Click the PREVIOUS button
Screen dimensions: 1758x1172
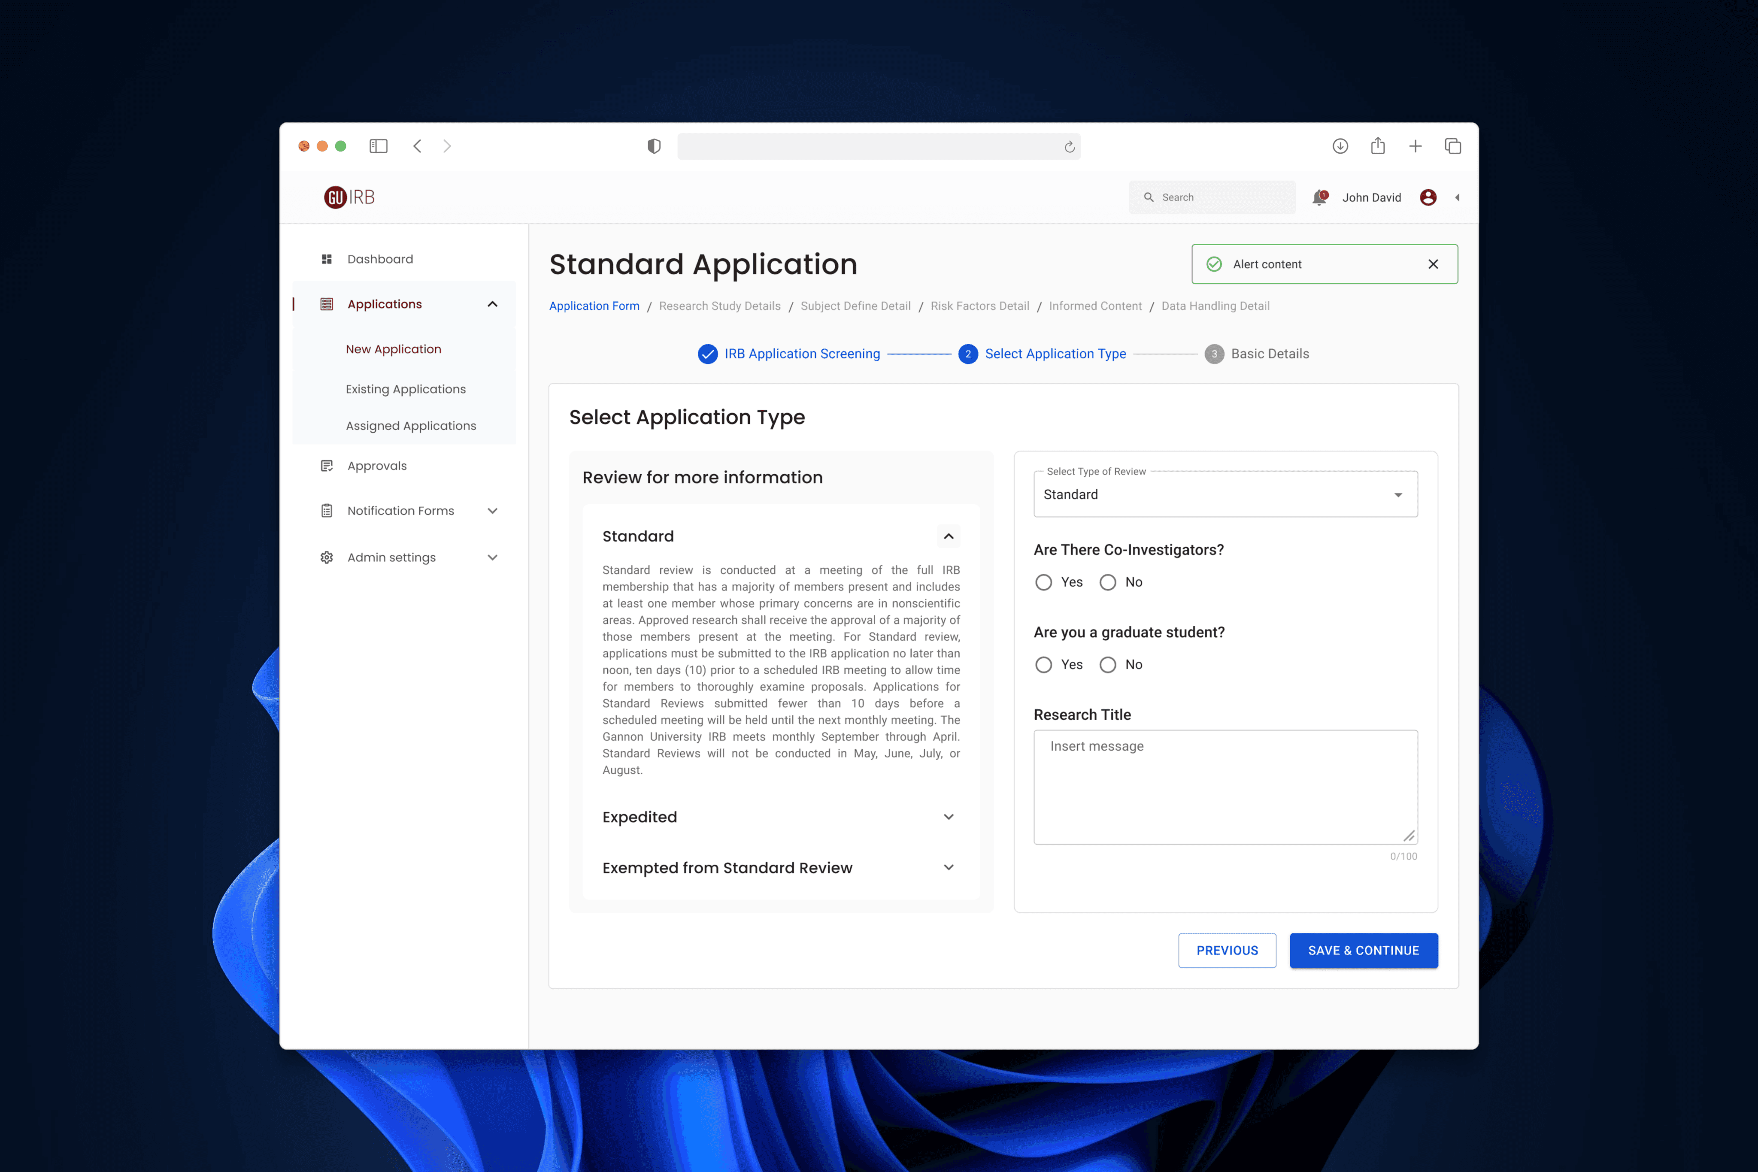1228,951
